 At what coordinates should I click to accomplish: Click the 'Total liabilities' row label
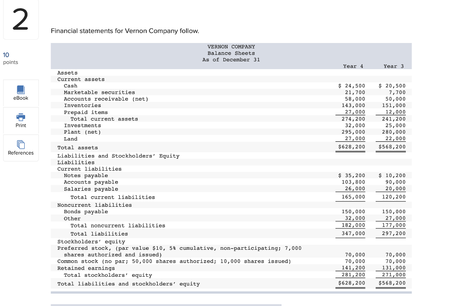99,234
